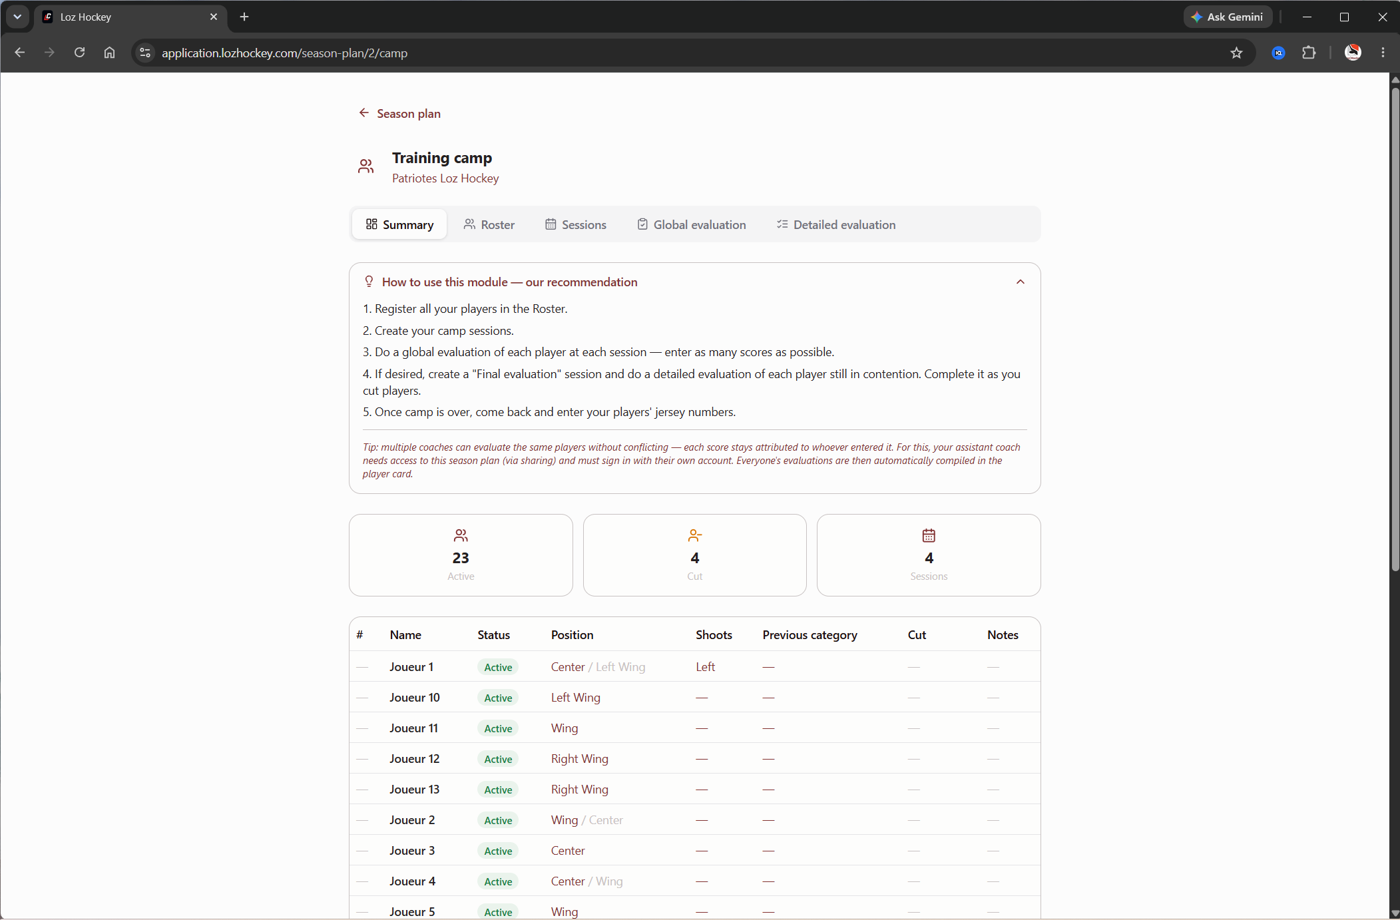The width and height of the screenshot is (1400, 920).
Task: Click the Sessions calendar icon card
Action: pos(929,555)
